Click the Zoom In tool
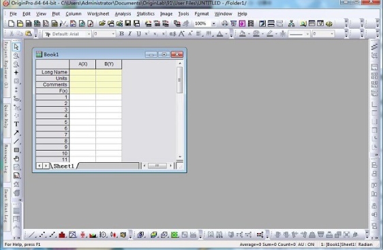Viewport: 383px width, 250px height. tap(16, 55)
